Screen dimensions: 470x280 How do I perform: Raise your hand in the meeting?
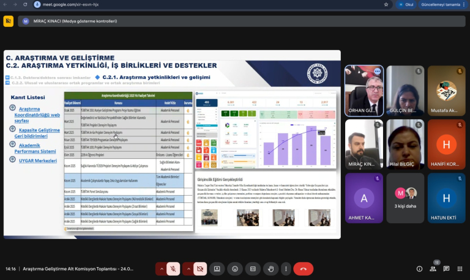[x=270, y=268]
